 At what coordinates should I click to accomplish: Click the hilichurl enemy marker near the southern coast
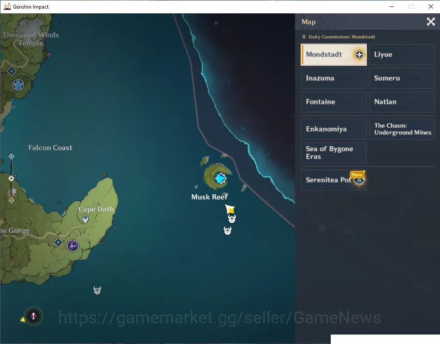pos(97,290)
